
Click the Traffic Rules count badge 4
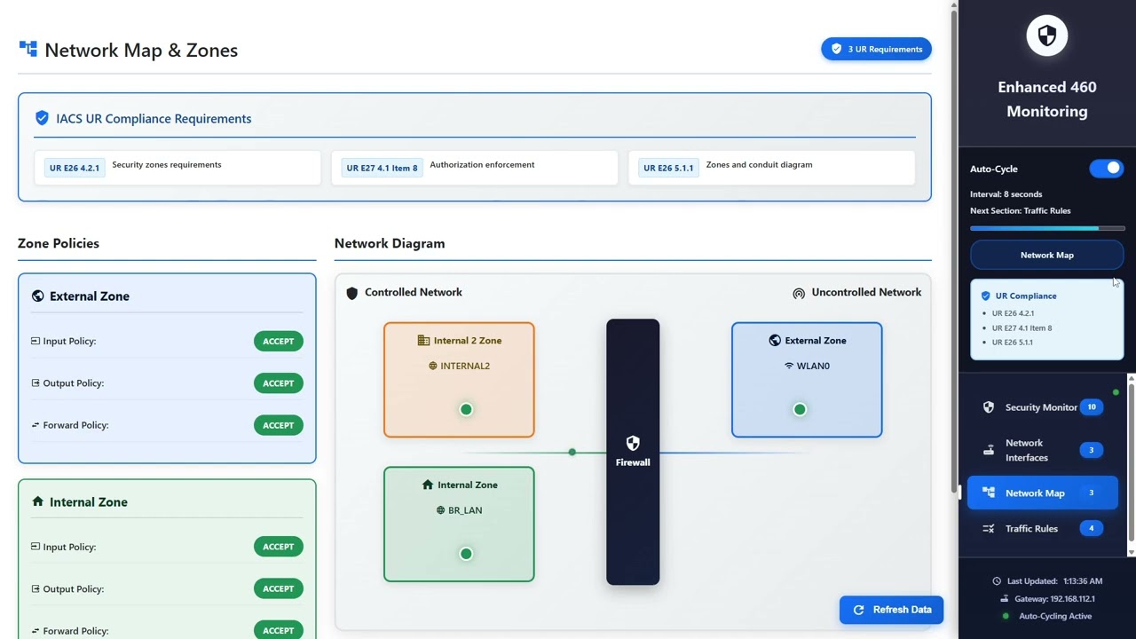[x=1092, y=528]
